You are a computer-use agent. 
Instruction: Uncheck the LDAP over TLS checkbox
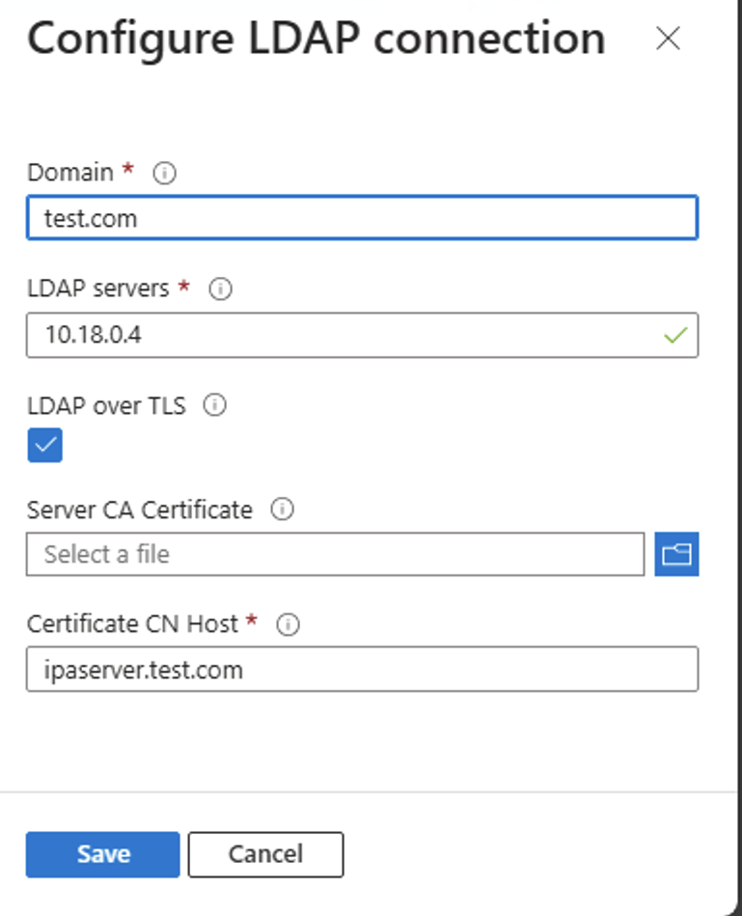[44, 445]
